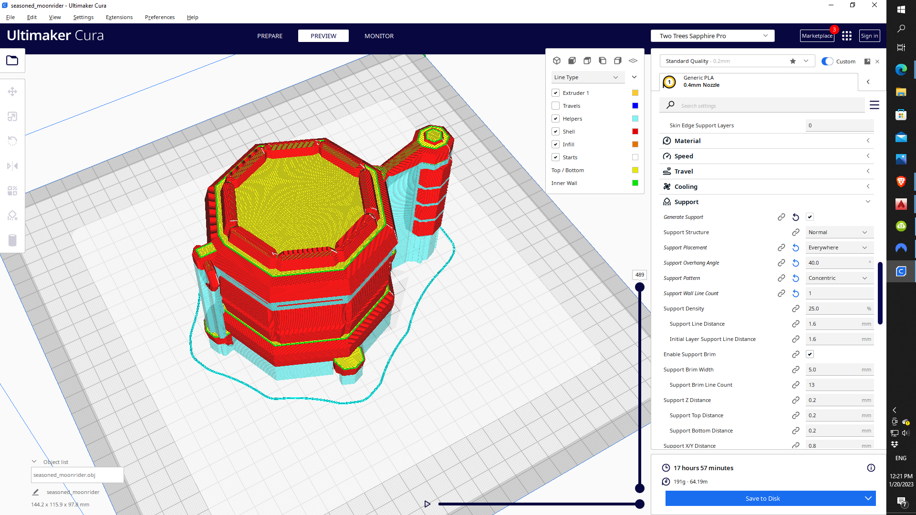Play the layer simulation

(x=427, y=504)
